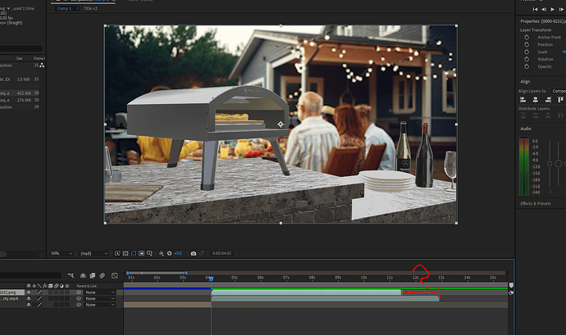Open the Effects & Presets panel

click(x=536, y=203)
